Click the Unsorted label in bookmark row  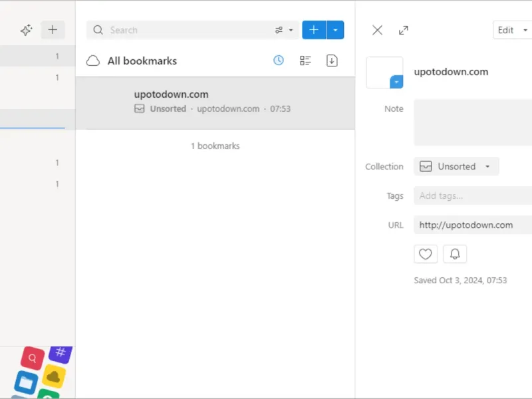click(168, 109)
